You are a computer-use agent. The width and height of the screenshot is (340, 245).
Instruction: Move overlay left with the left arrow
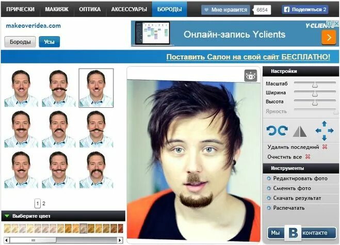tap(318, 130)
